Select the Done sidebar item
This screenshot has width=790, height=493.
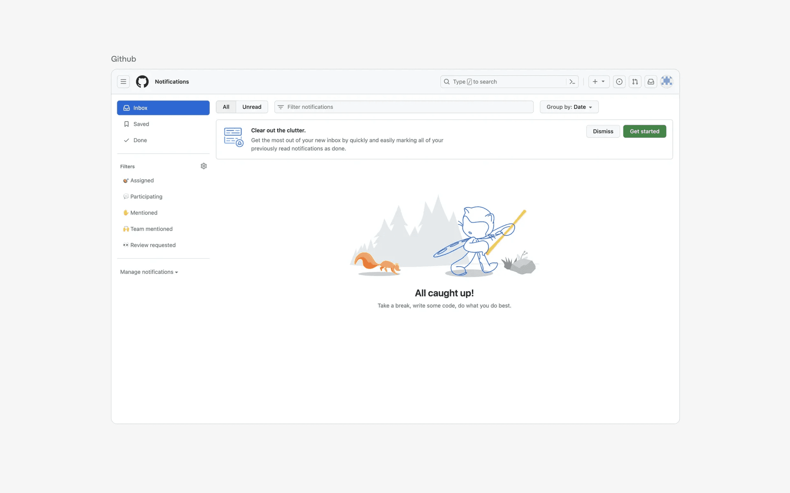point(140,140)
